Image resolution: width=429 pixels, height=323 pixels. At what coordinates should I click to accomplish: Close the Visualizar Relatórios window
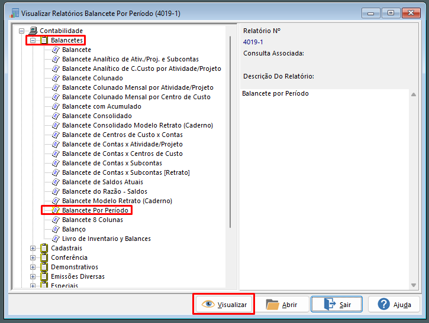(x=411, y=13)
